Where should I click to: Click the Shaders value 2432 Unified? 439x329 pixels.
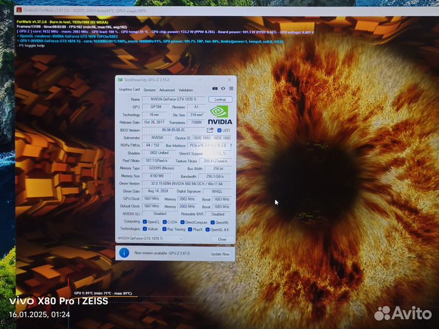point(159,153)
